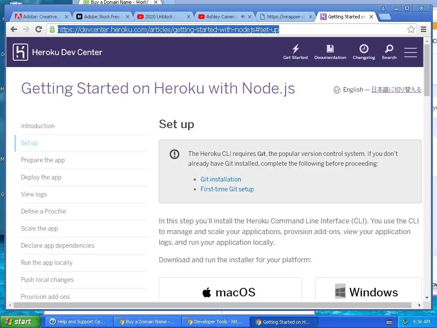
Task: Click tray icon left of the clock
Action: [x=405, y=322]
